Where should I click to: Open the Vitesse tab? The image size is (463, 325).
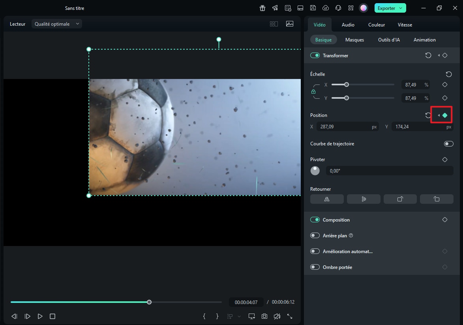click(x=405, y=25)
